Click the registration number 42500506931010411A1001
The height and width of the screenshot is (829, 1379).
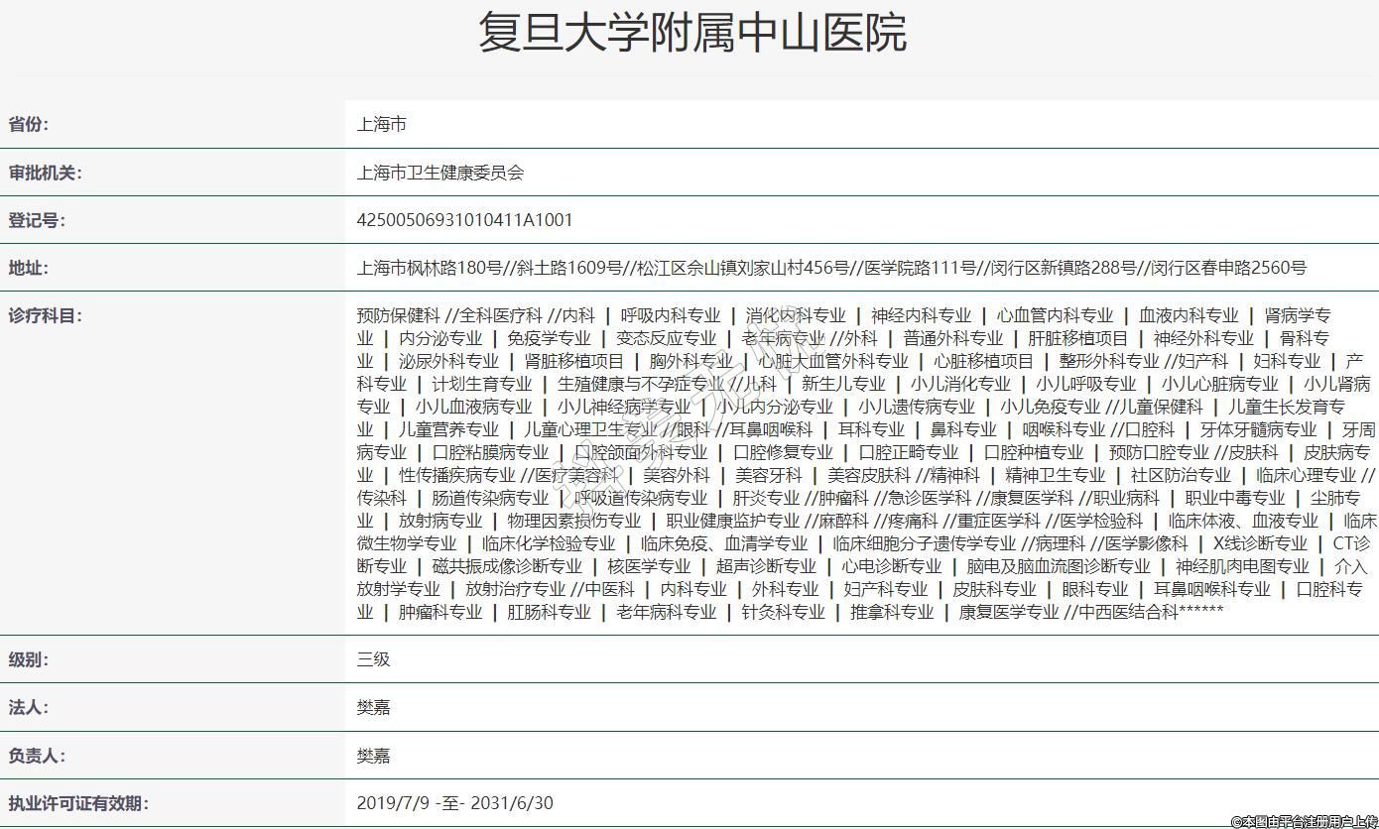click(x=464, y=220)
